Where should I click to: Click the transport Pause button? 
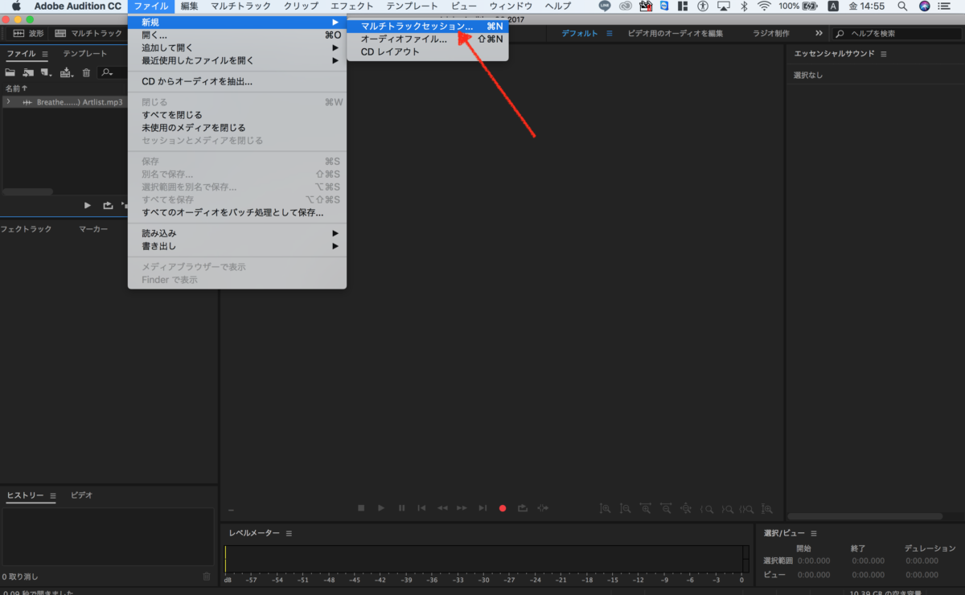coord(401,508)
